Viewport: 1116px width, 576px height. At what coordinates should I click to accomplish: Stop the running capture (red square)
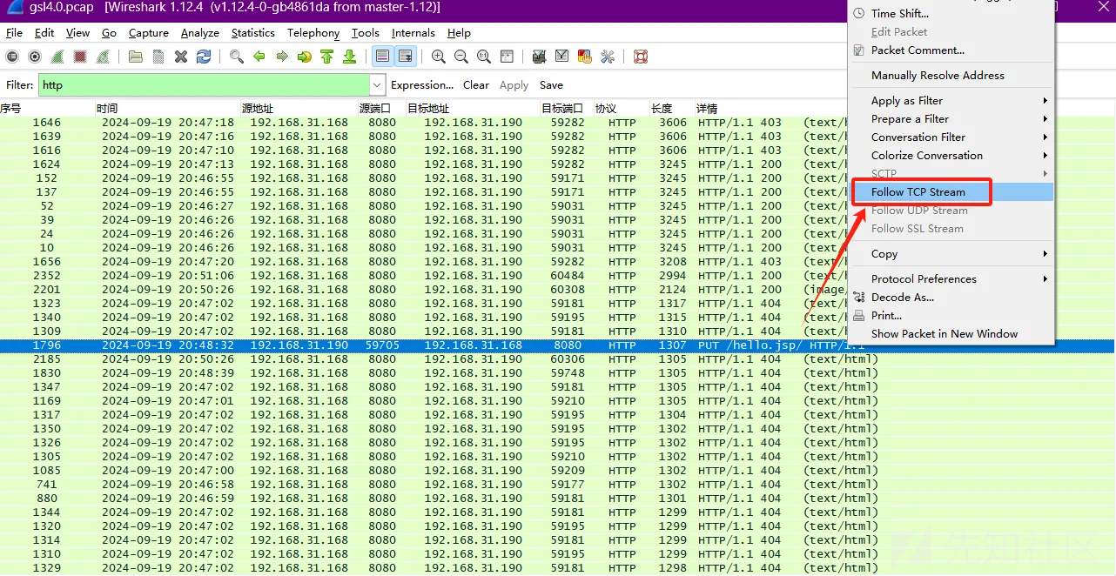point(80,57)
